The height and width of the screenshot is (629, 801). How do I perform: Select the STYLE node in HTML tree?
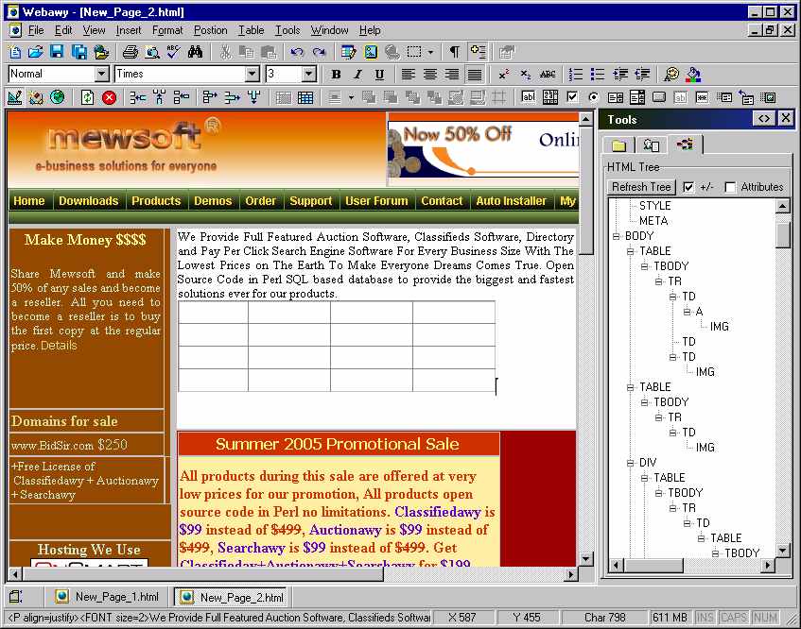tap(655, 206)
